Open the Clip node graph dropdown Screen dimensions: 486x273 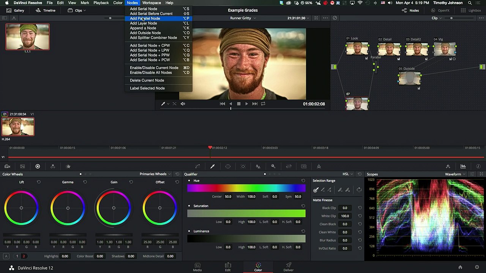(x=437, y=18)
